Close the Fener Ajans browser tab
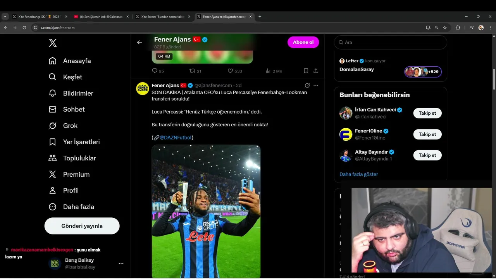The height and width of the screenshot is (279, 496). click(x=251, y=17)
